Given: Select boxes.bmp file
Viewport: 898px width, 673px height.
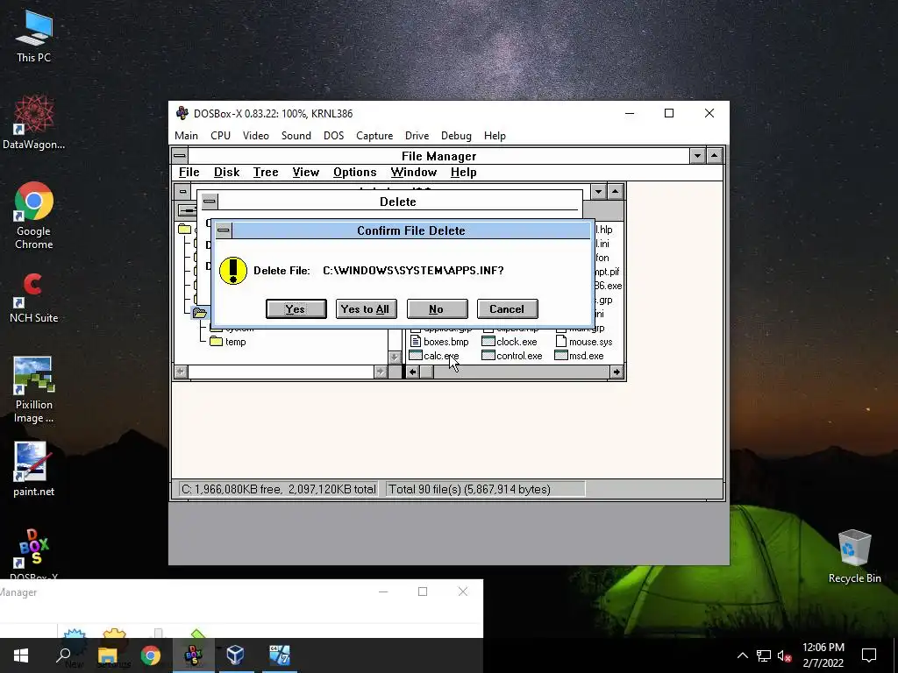Looking at the screenshot, I should click(439, 342).
